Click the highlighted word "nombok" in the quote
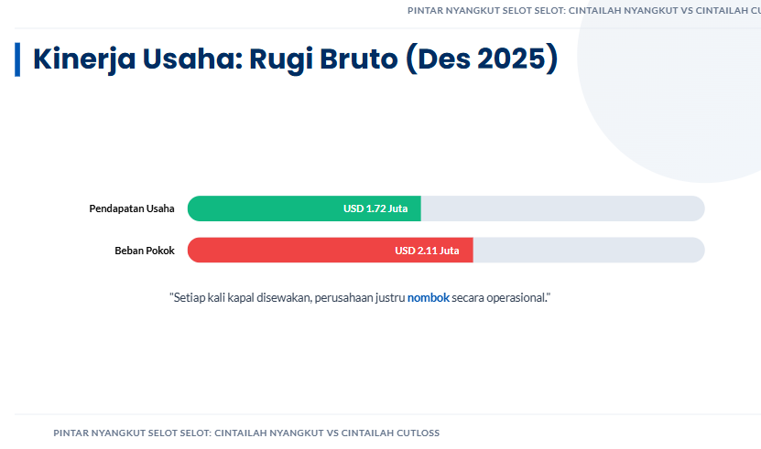 coord(429,298)
